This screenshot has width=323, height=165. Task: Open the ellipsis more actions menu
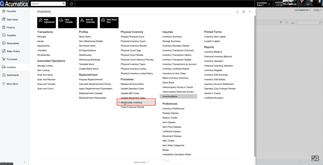pyautogui.click(x=292, y=23)
